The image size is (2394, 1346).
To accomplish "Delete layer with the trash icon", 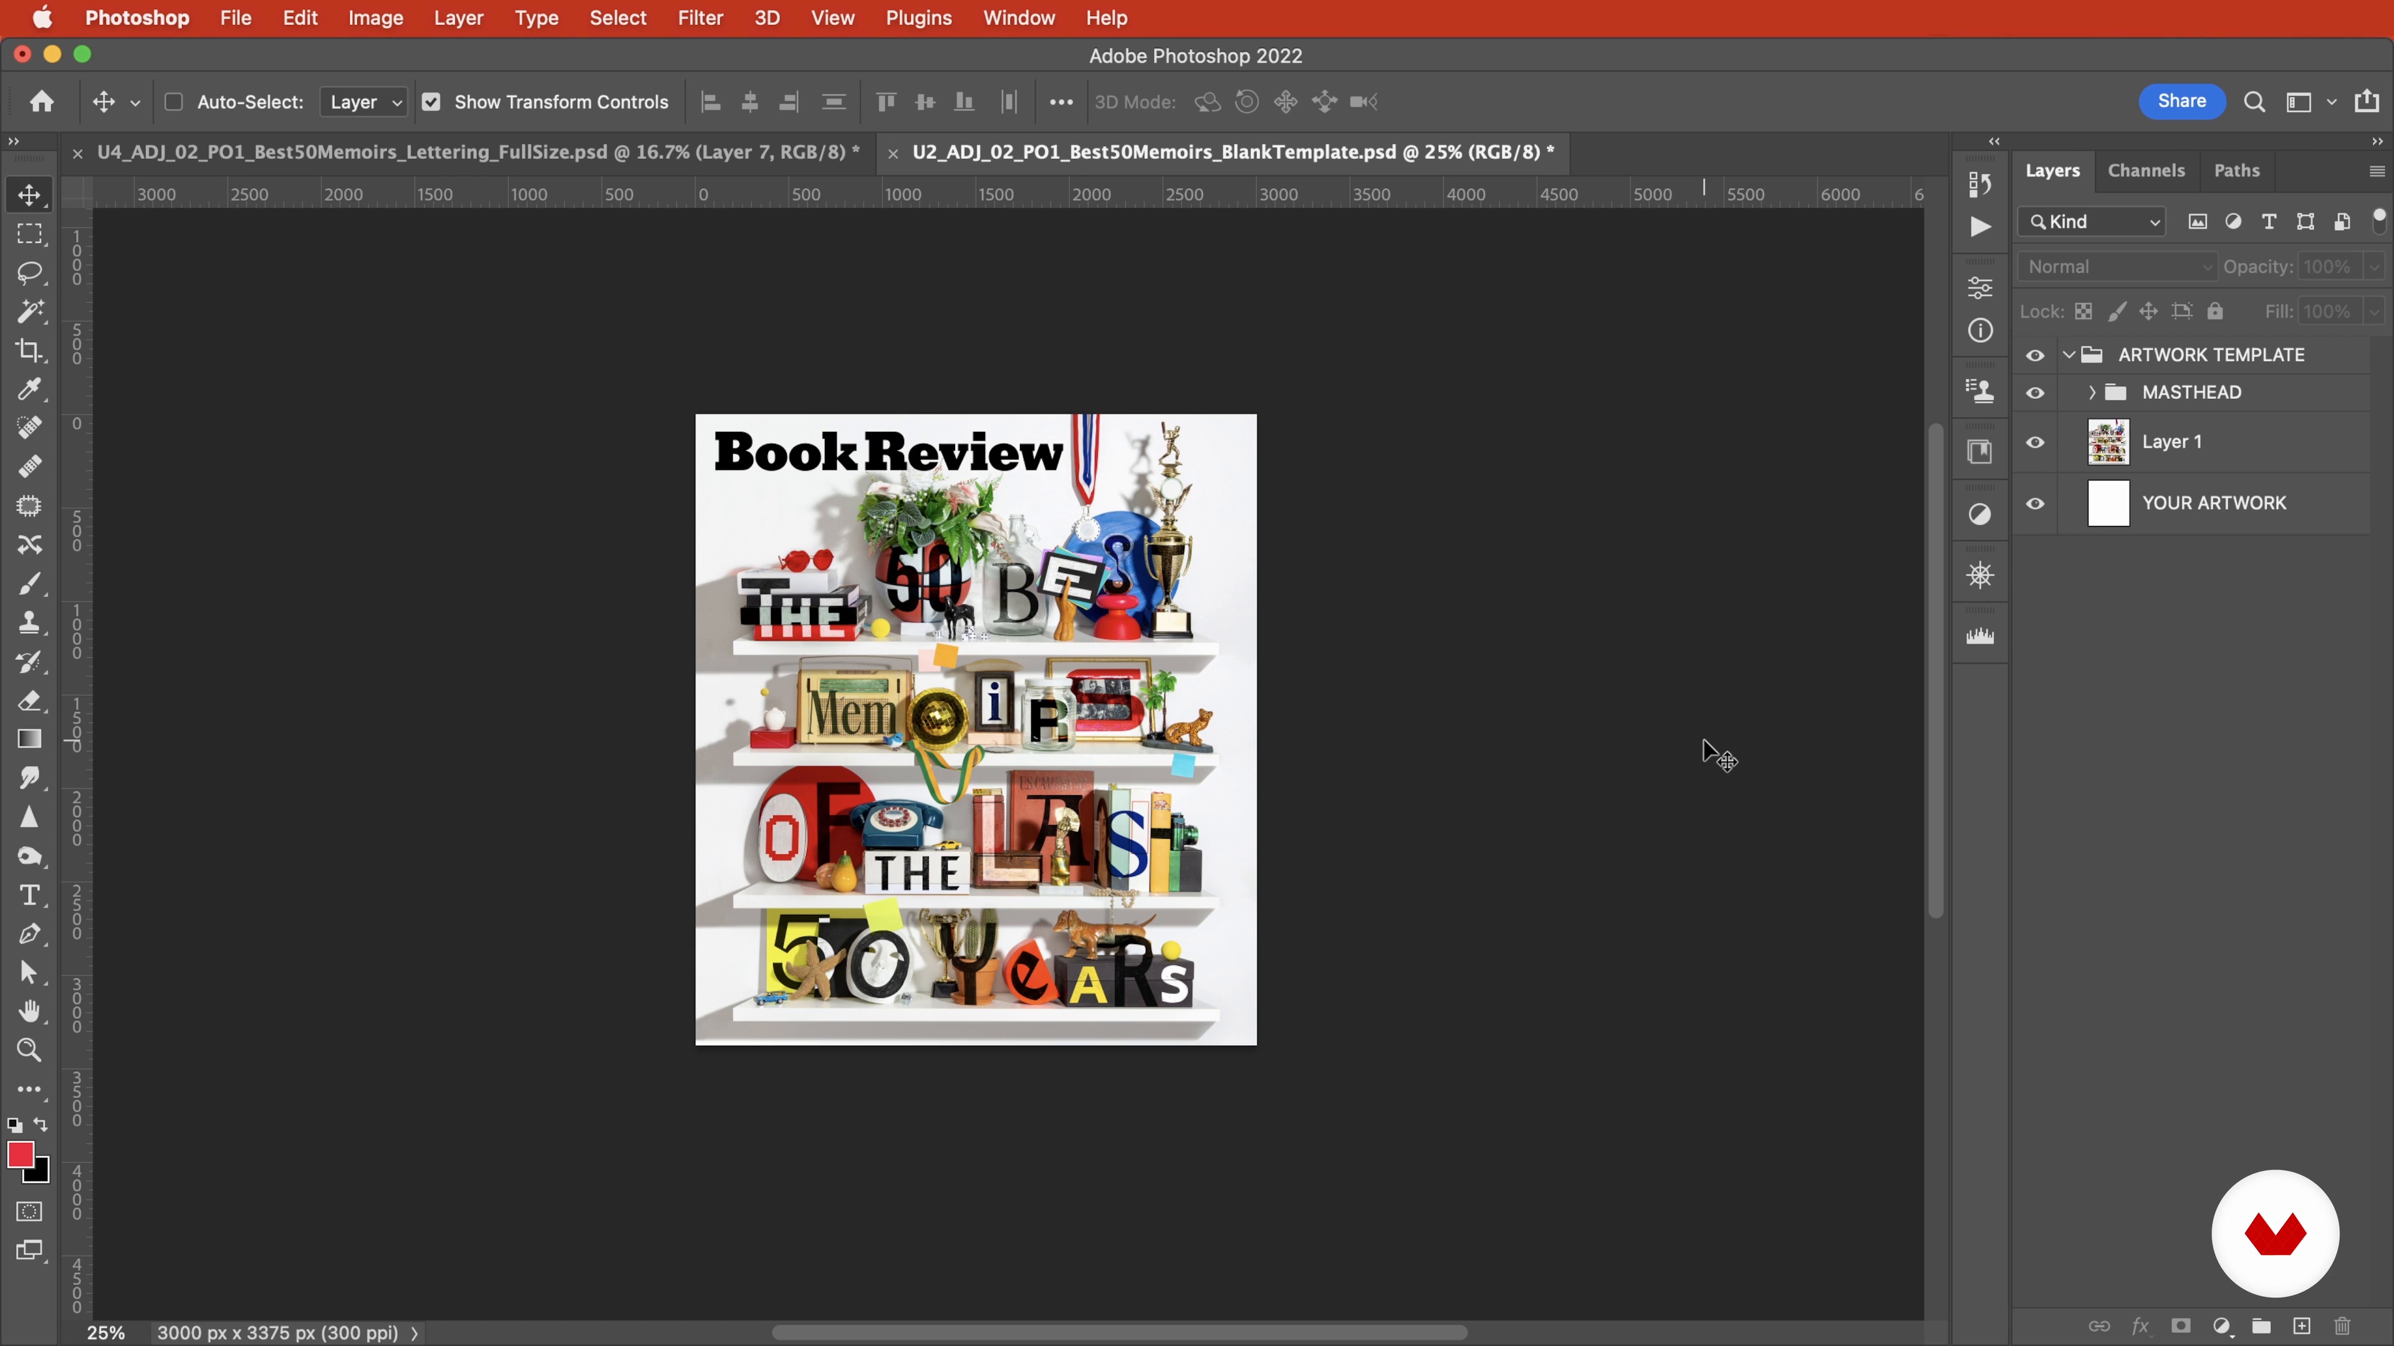I will [2342, 1325].
